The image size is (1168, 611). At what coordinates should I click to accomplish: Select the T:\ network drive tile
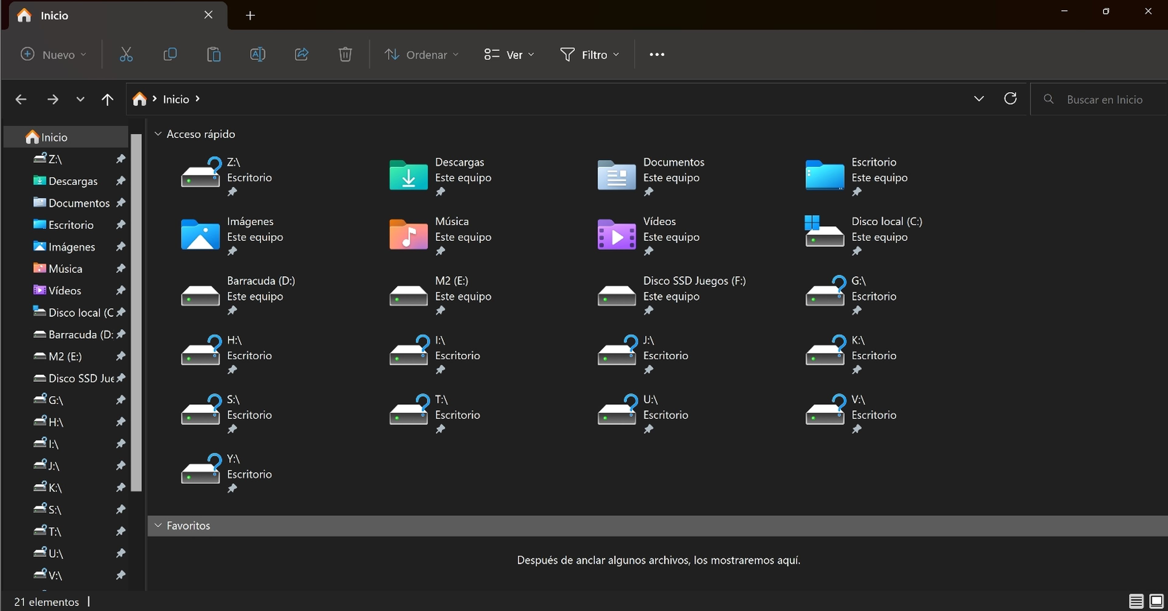[x=434, y=414]
